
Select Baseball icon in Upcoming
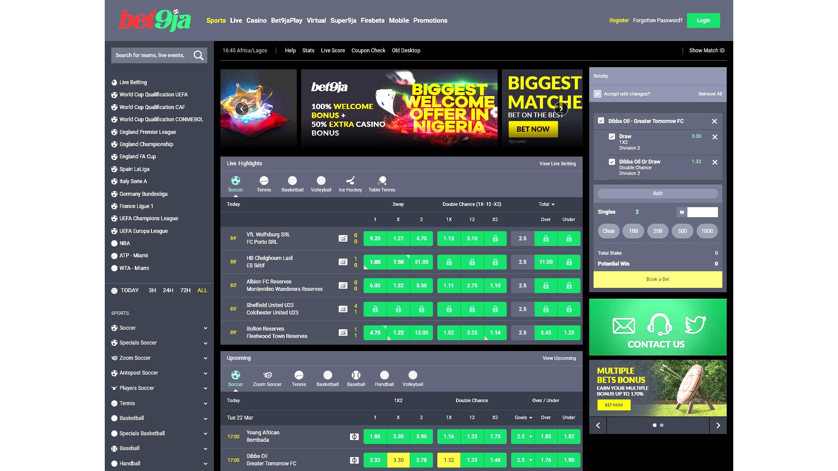356,375
